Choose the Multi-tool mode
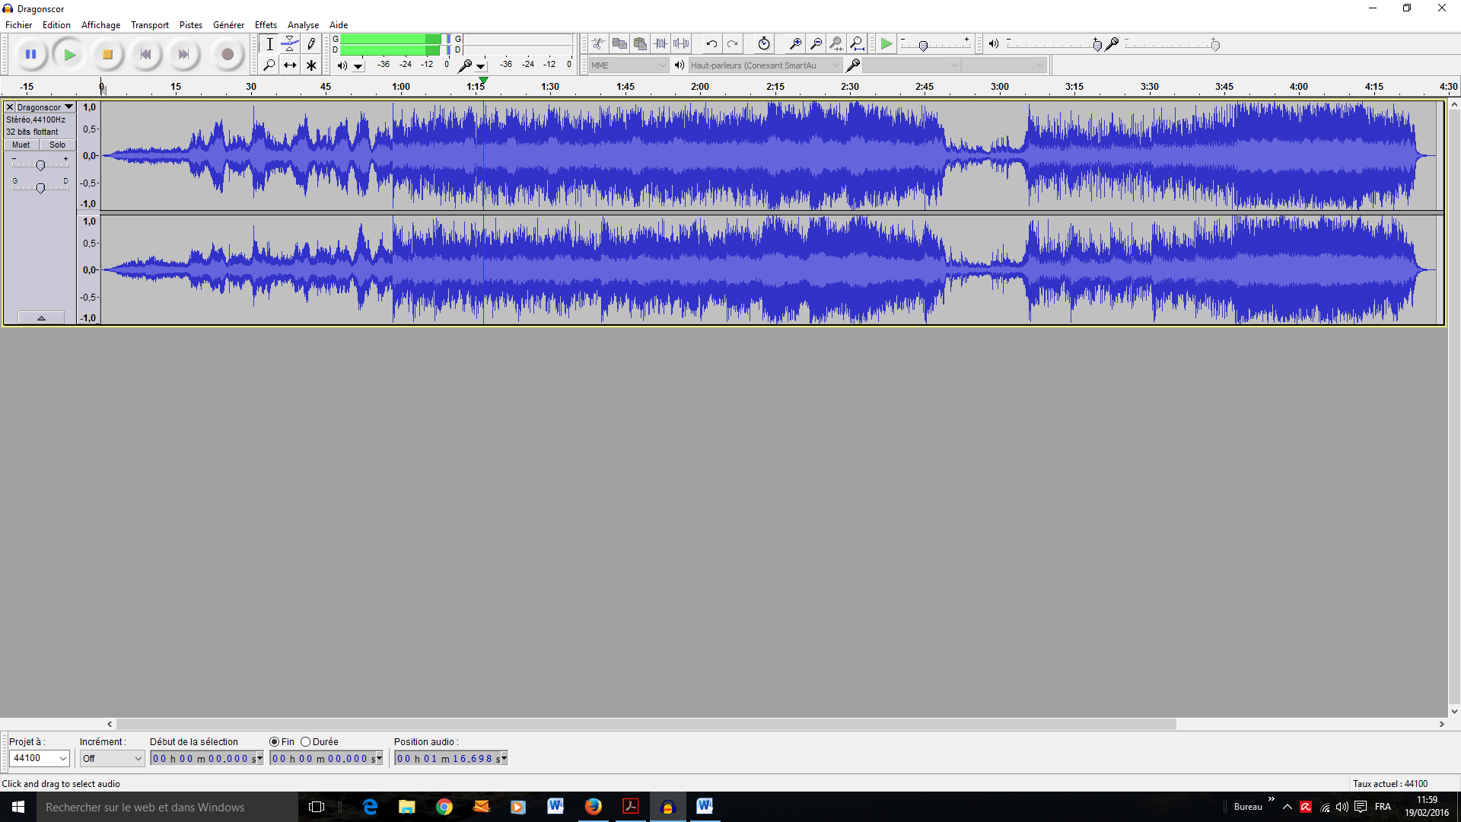Image resolution: width=1461 pixels, height=822 pixels. coord(311,65)
